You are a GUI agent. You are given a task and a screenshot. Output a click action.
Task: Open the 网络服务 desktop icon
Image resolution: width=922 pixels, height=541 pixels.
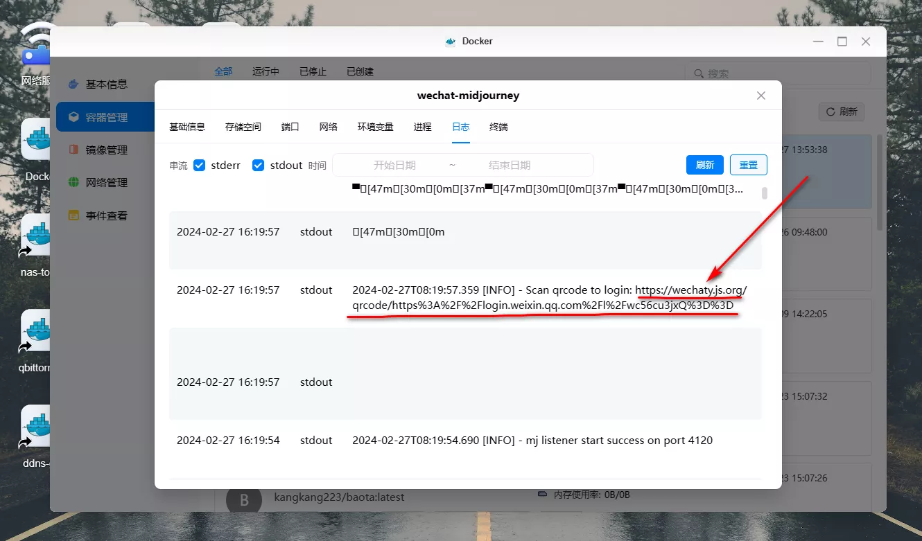pos(36,55)
